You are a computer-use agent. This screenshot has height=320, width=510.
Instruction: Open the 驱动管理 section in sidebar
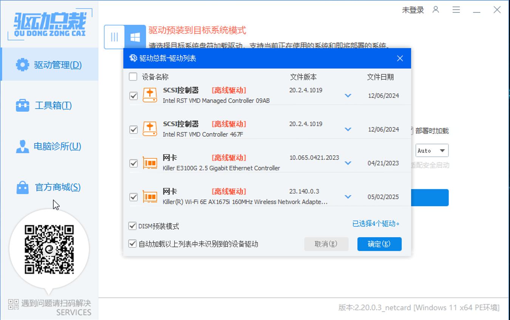tap(49, 64)
